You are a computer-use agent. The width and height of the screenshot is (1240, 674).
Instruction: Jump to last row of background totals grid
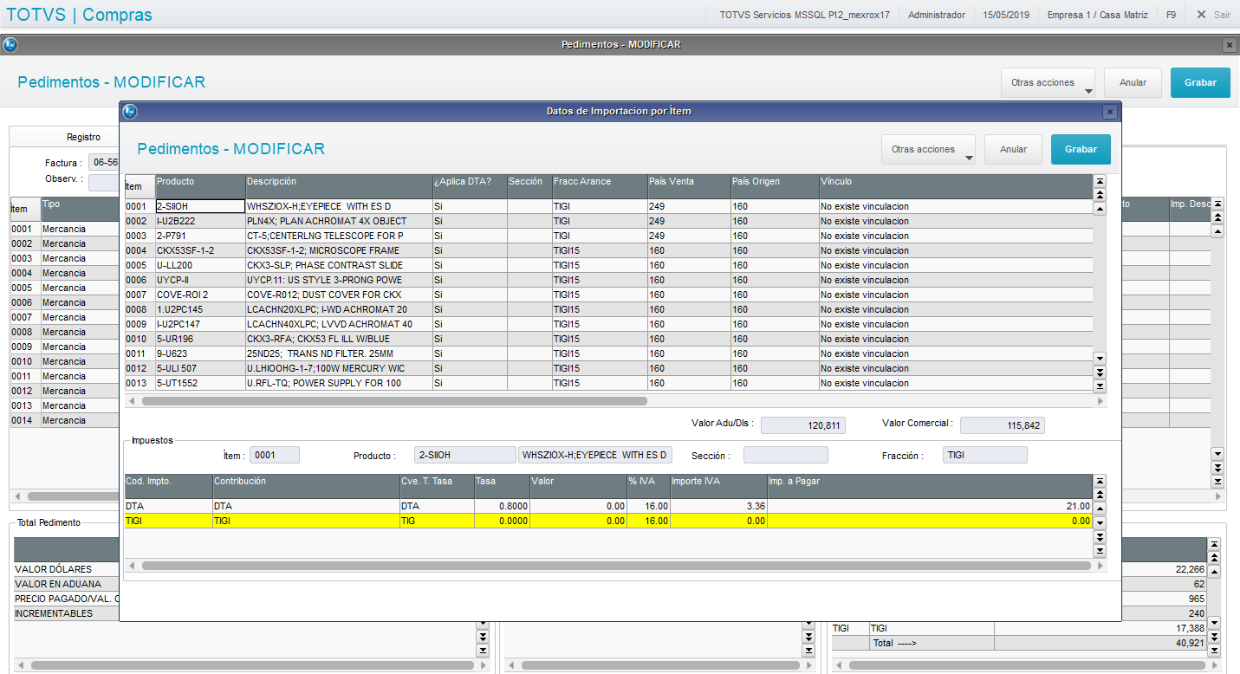(x=1214, y=650)
